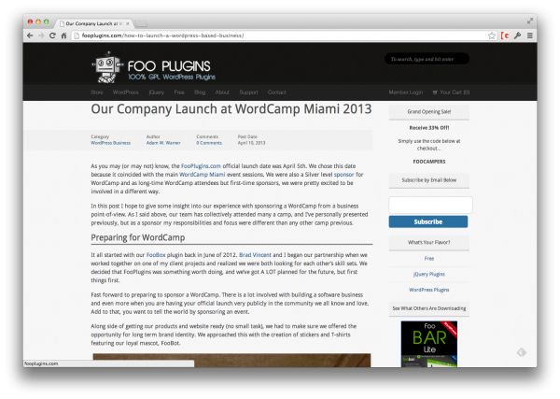Image resolution: width=560 pixels, height=399 pixels.
Task: Click the 0 Comments link
Action: point(209,143)
